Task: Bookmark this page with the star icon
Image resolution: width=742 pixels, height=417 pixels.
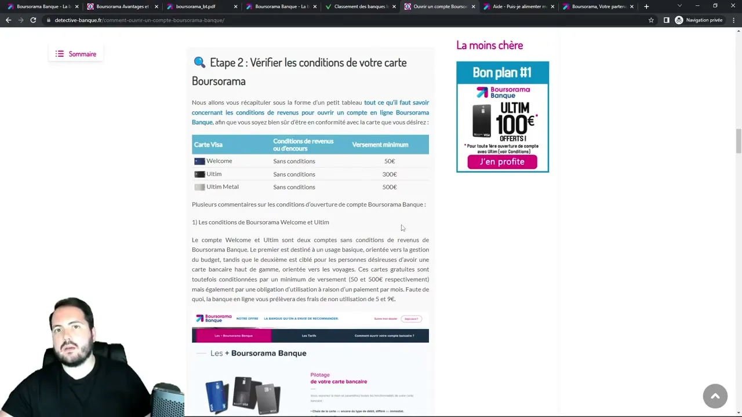Action: [x=651, y=20]
